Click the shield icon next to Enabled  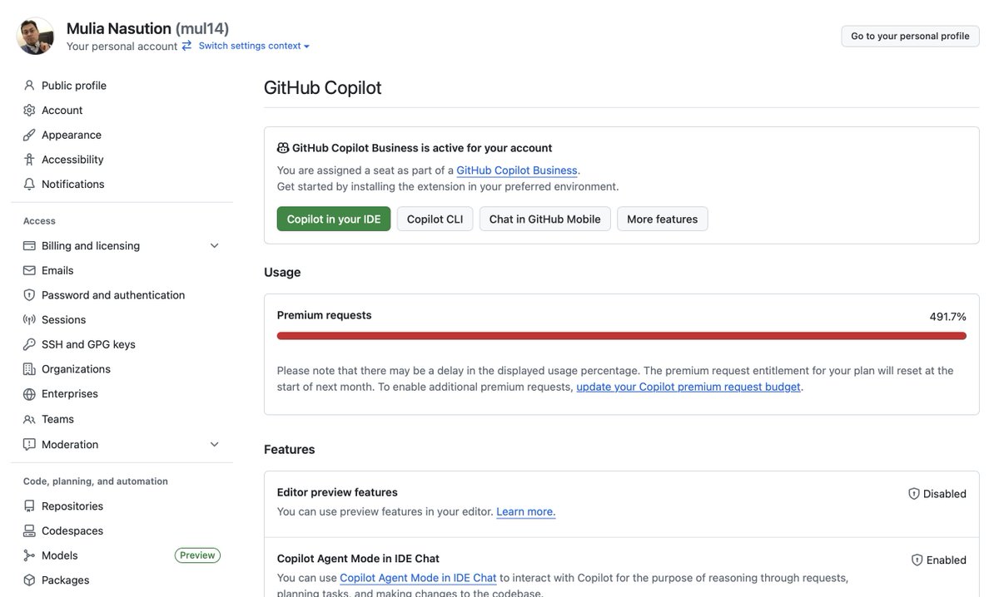[917, 560]
